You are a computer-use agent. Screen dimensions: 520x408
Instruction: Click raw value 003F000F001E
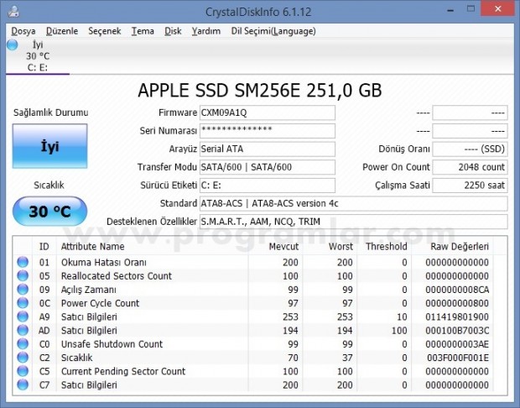[458, 358]
